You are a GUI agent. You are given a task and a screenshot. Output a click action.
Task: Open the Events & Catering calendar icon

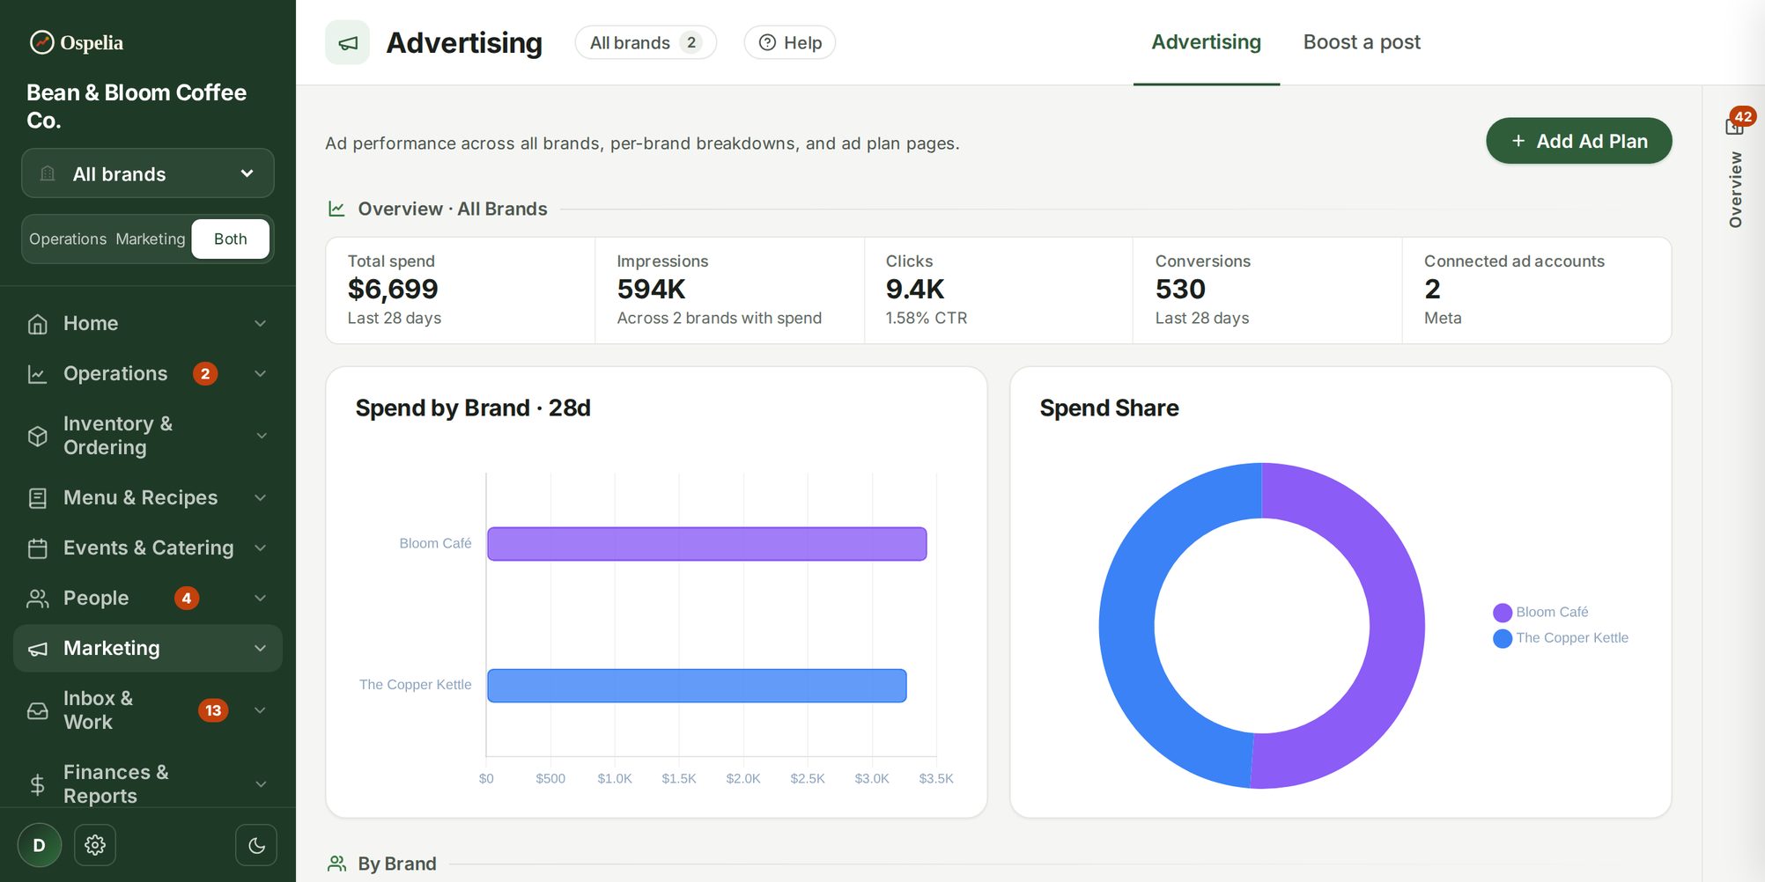tap(37, 548)
